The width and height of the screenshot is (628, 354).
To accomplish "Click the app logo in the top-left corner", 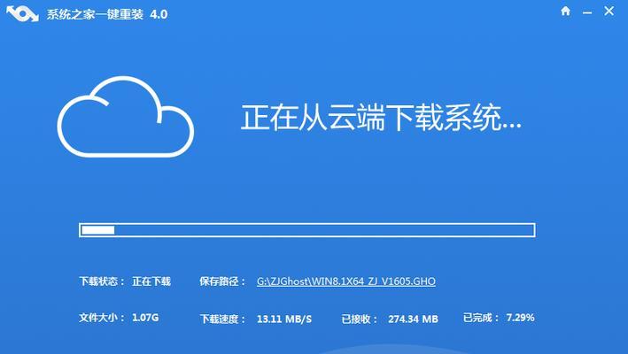I will pyautogui.click(x=22, y=14).
